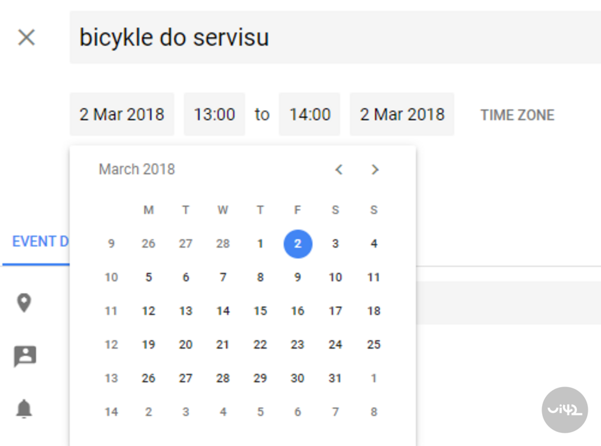Go to previous month using left chevron
Viewport: 601px width, 446px height.
[x=338, y=170]
